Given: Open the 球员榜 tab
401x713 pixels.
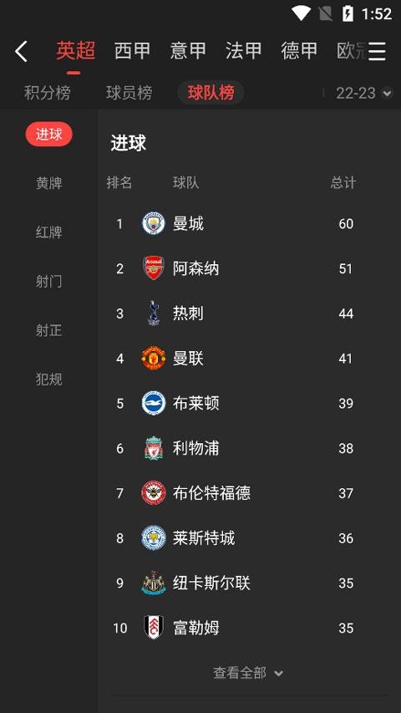Looking at the screenshot, I should 129,93.
